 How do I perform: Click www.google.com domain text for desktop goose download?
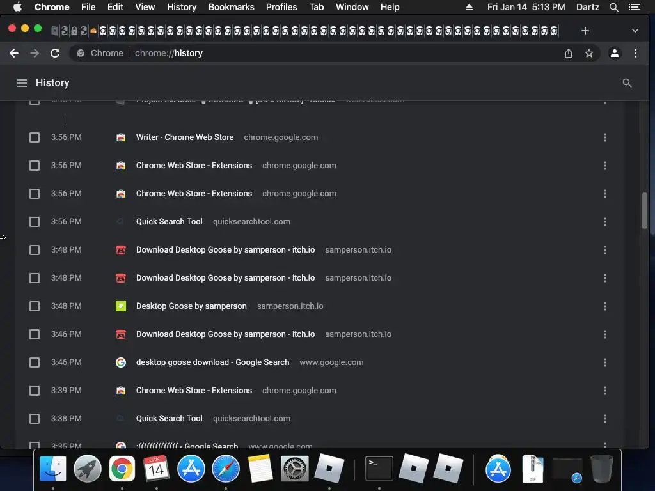tap(331, 362)
